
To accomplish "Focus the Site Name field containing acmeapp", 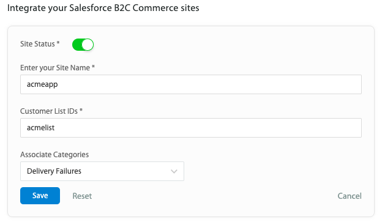I will tap(191, 84).
